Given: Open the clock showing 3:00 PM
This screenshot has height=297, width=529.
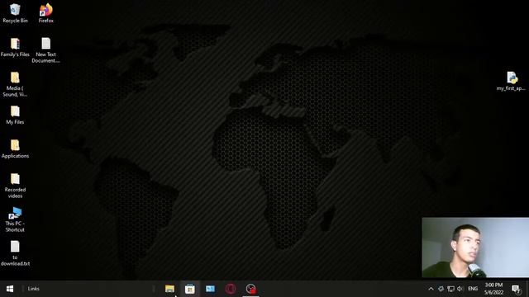Looking at the screenshot, I should point(494,289).
